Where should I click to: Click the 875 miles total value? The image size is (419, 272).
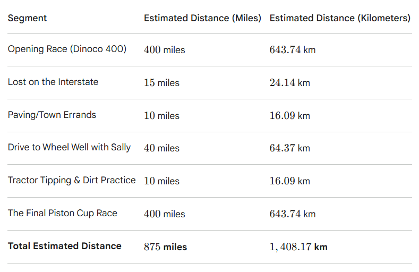click(165, 246)
